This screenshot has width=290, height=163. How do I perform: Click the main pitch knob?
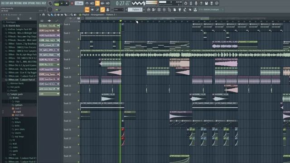[50, 10]
